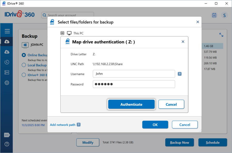Screen dimensions: 232x153
Task: Select the Online Backup radio button
Action: [x=24, y=55]
